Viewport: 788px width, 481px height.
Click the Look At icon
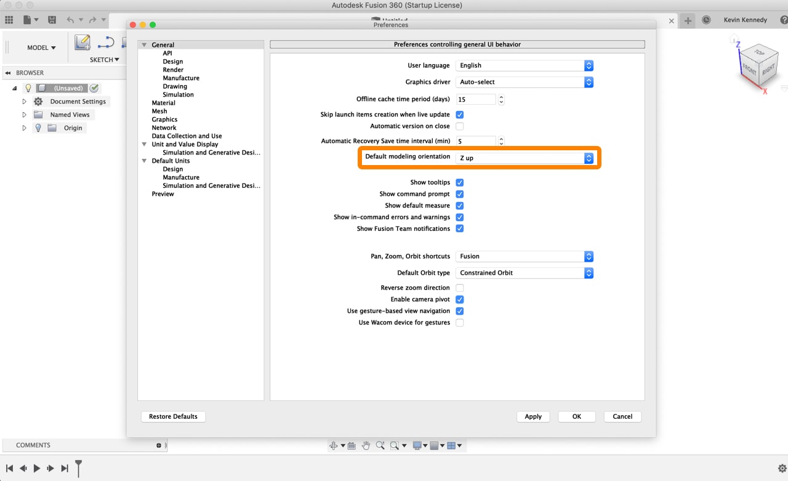pyautogui.click(x=352, y=445)
